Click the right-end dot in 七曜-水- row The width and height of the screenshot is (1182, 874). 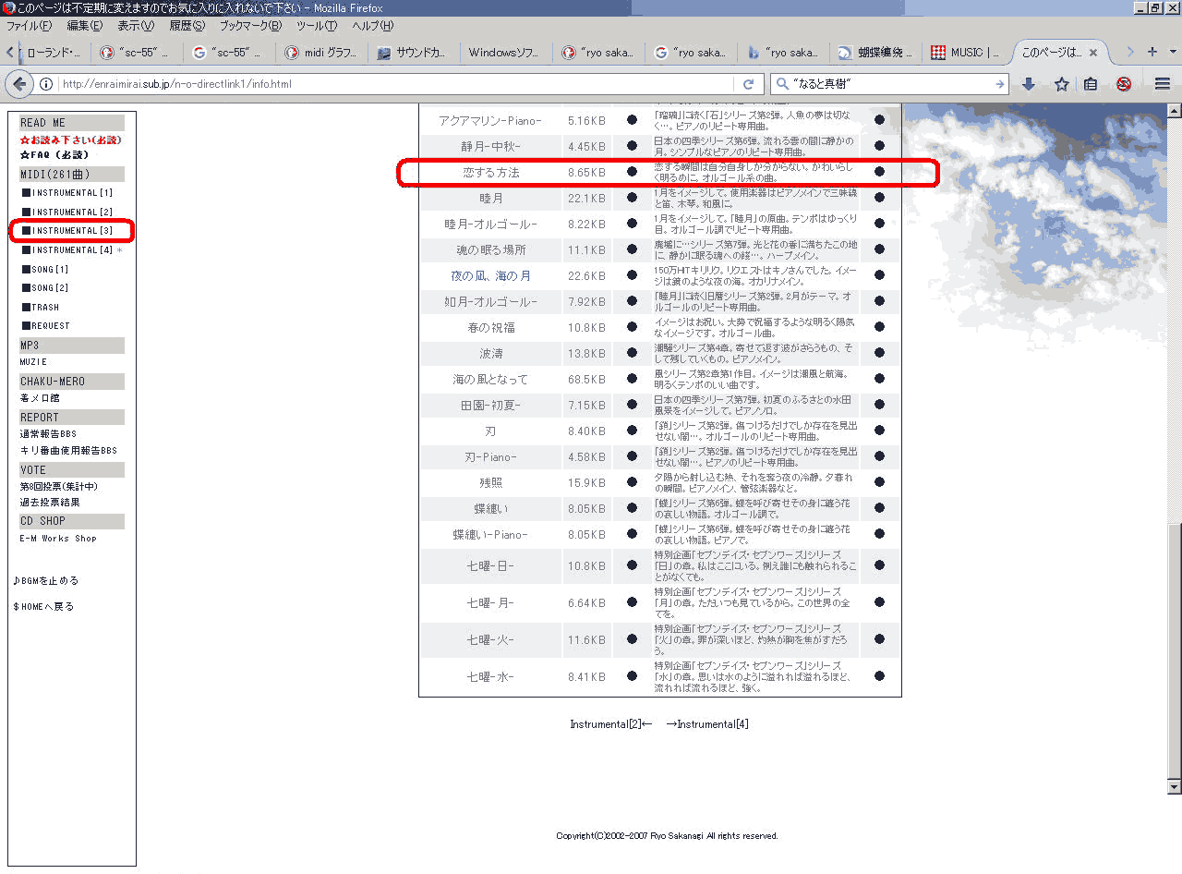click(879, 676)
